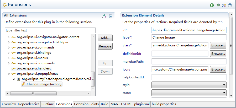Viewport: 236px width, 108px height.
Task: Switch to the Dependencies tab
Action: pos(28,104)
